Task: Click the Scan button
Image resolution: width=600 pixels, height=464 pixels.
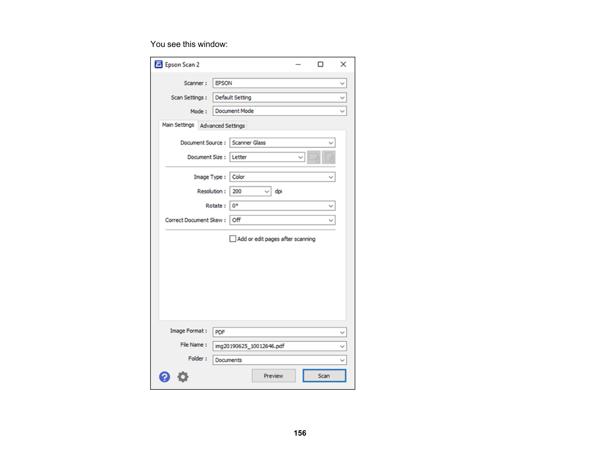Action: pyautogui.click(x=324, y=376)
